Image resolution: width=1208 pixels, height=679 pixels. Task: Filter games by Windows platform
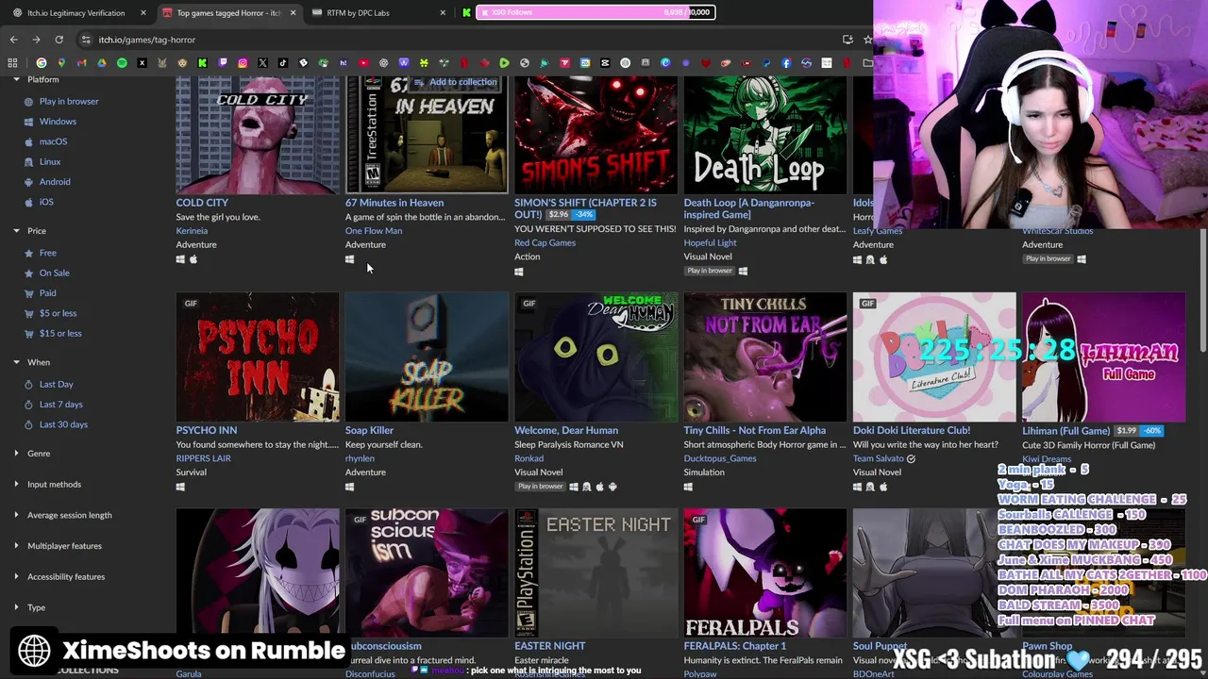click(51, 122)
